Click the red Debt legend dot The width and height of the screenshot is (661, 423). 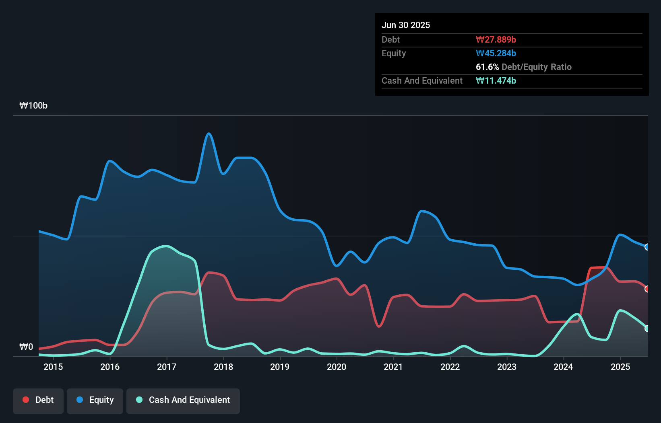tap(26, 400)
